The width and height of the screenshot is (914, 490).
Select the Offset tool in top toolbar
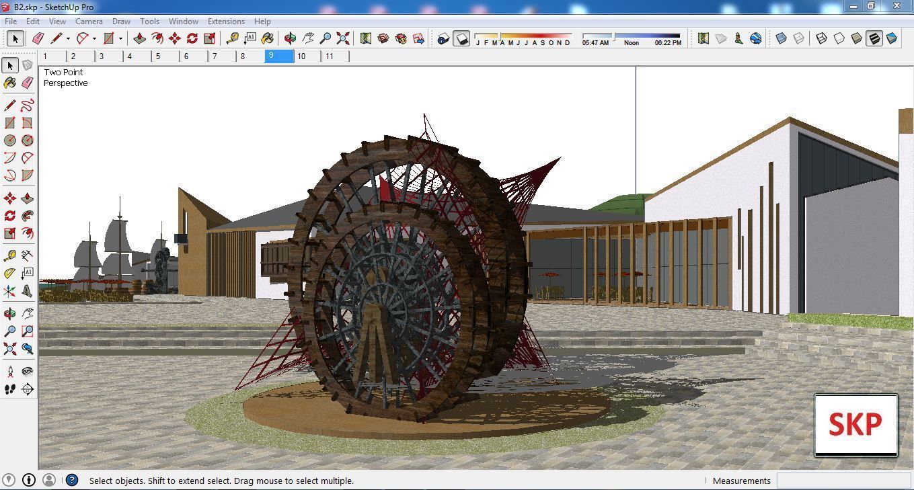coord(157,38)
